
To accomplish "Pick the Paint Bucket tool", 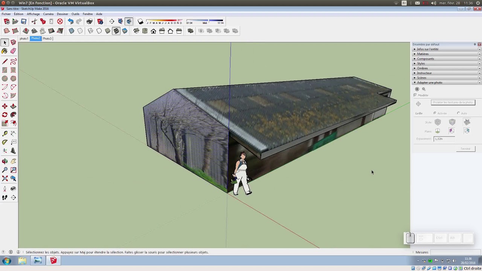I will click(5, 51).
